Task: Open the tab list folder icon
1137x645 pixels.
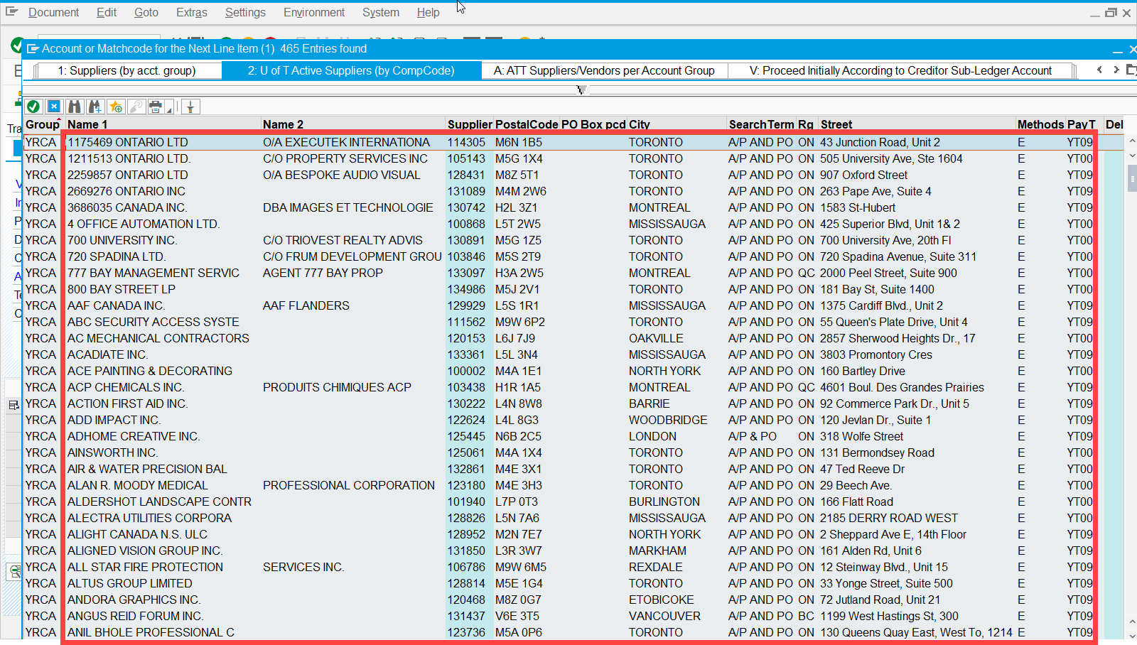Action: click(x=1131, y=70)
